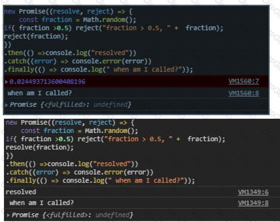Click the top 'new Promise((resolve, reject)' line
This screenshot has height=222, width=280.
(x=68, y=11)
